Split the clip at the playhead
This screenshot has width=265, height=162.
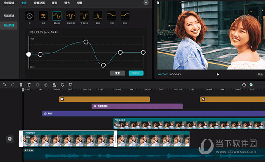(x=21, y=85)
